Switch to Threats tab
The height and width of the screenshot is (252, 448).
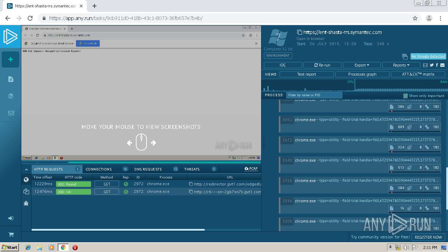pyautogui.click(x=200, y=169)
